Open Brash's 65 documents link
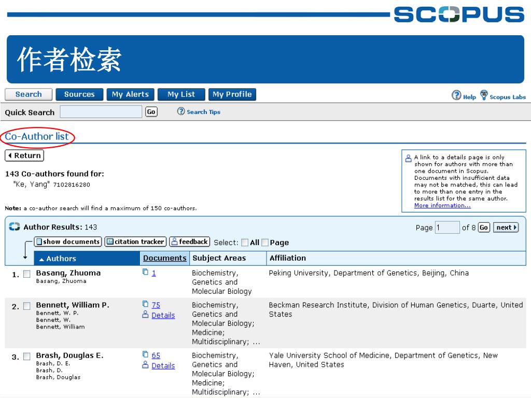 [x=156, y=356]
